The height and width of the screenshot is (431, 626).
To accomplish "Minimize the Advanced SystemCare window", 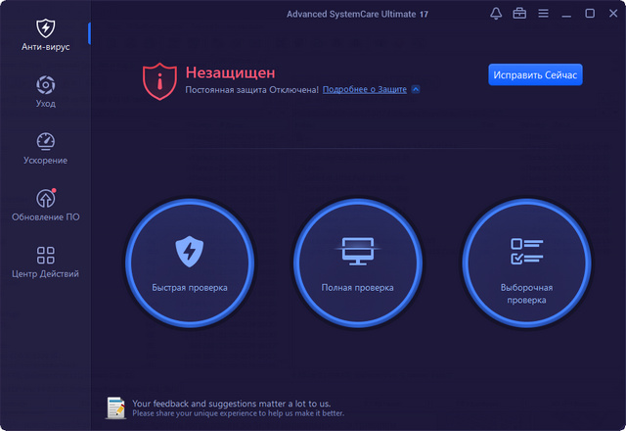I will [566, 14].
